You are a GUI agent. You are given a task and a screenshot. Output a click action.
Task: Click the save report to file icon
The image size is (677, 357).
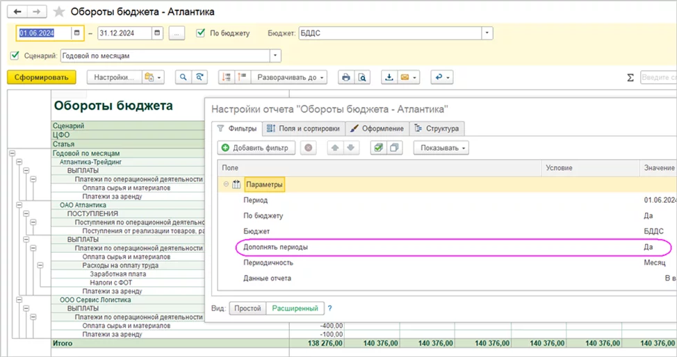[390, 78]
